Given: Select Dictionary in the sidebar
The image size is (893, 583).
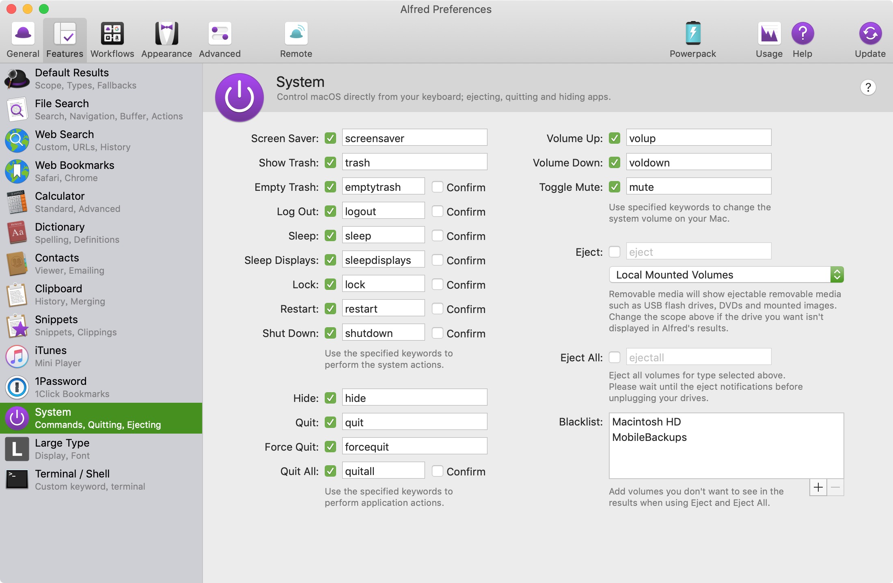Looking at the screenshot, I should (101, 233).
